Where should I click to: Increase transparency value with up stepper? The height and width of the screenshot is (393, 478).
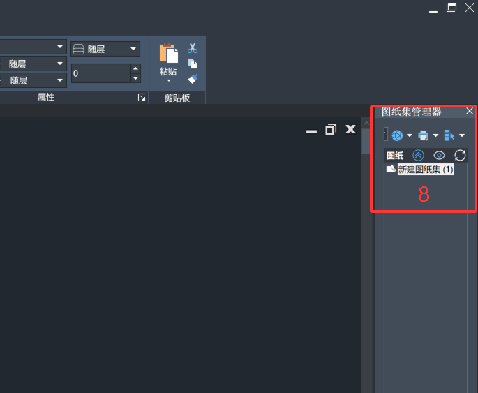coord(135,68)
